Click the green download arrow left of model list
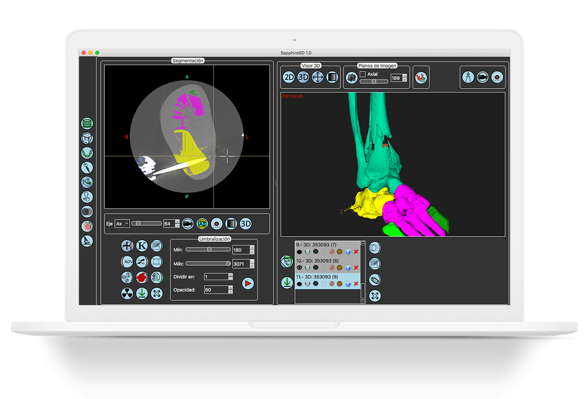 (x=287, y=282)
